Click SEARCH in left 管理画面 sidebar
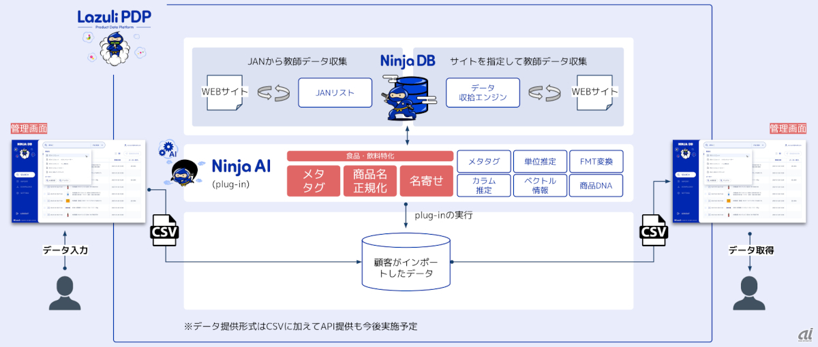This screenshot has height=347, width=818. tap(25, 175)
